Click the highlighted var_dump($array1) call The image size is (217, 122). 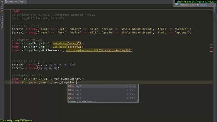67,43
